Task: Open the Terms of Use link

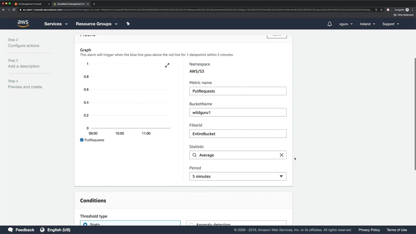Action: [397, 230]
